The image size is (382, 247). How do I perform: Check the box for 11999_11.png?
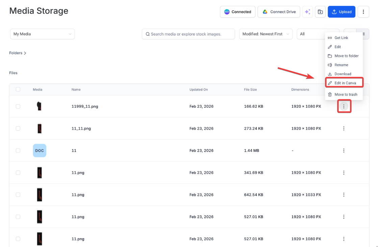point(18,106)
